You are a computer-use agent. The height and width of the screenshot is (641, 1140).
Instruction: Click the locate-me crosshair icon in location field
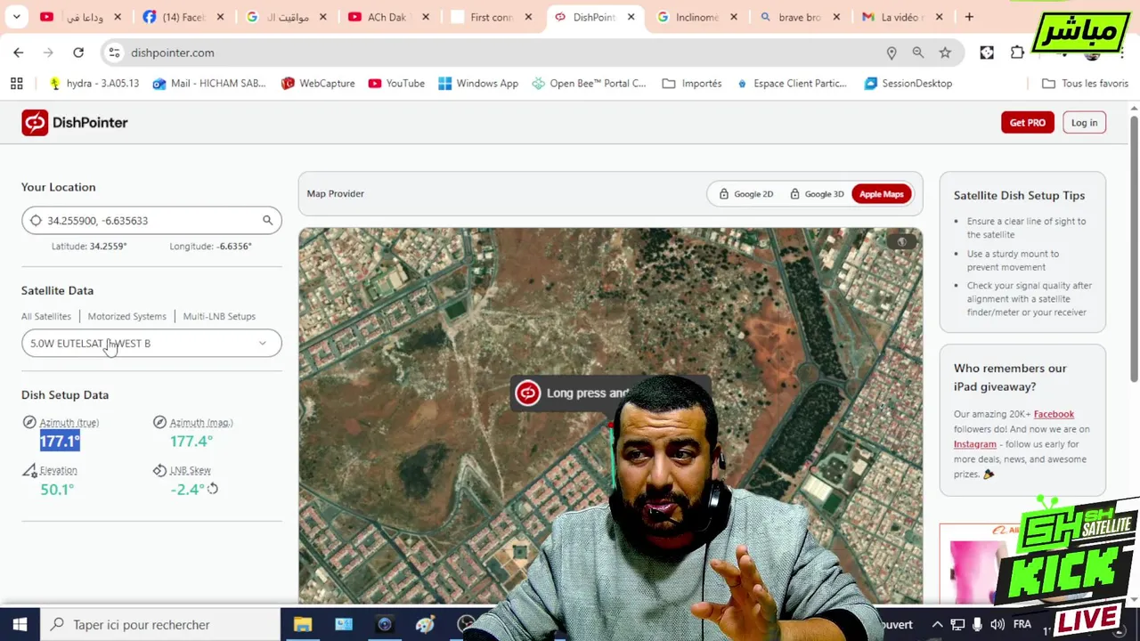click(x=36, y=221)
